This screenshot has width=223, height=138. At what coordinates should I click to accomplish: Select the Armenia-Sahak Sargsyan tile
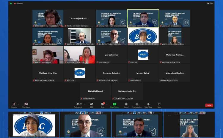coord(111,73)
